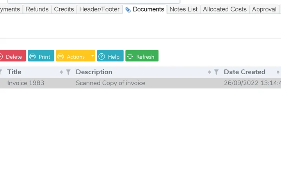Click the circular arrows Refresh icon

tap(130, 56)
